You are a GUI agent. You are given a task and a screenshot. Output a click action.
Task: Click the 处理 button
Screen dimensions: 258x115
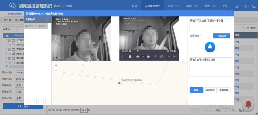click(x=196, y=90)
